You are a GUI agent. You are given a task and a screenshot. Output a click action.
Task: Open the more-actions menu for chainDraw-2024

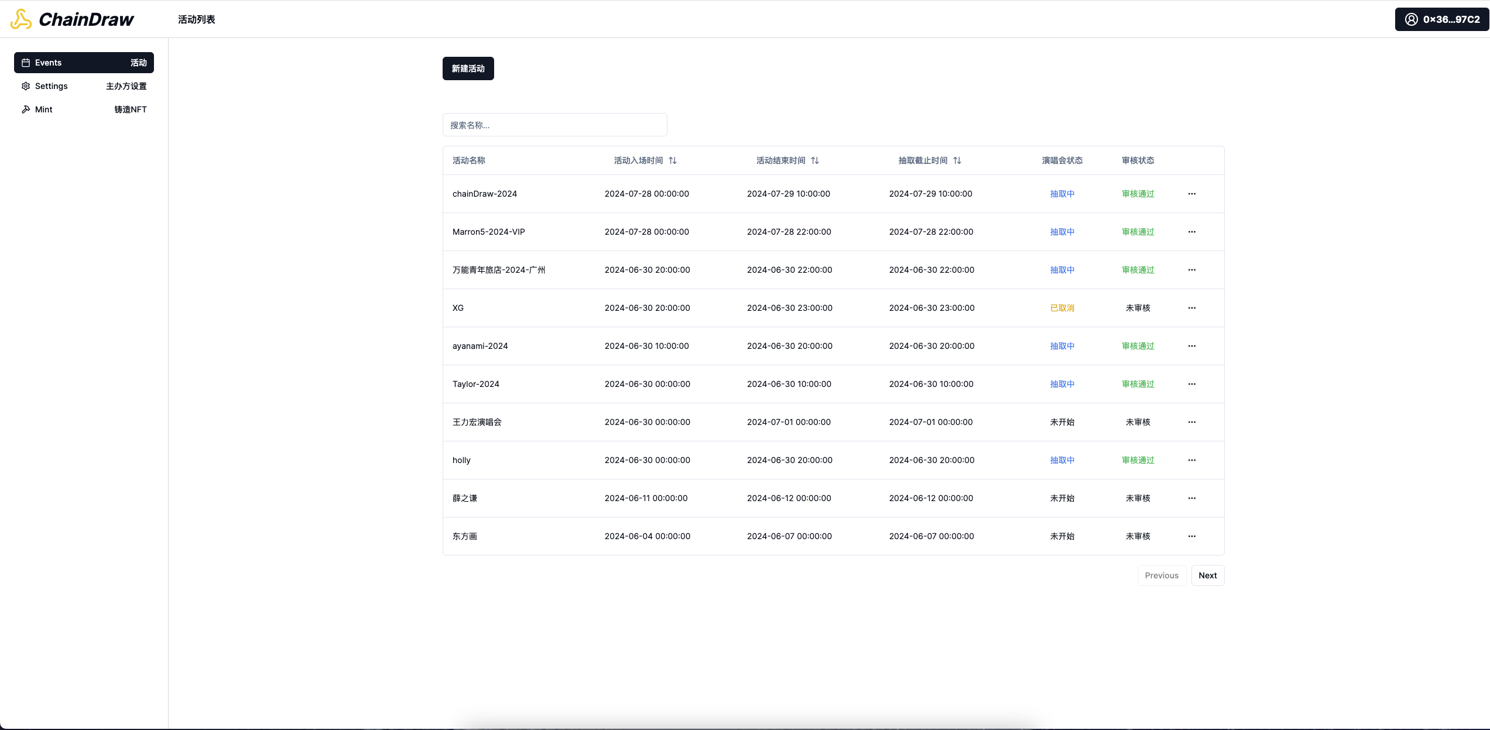pos(1192,194)
